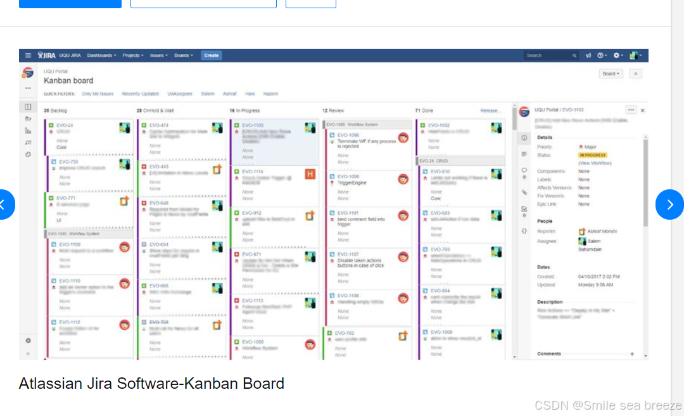The width and height of the screenshot is (684, 416).
Task: Open issue EVO-1092 in Done column
Action: pyautogui.click(x=438, y=125)
